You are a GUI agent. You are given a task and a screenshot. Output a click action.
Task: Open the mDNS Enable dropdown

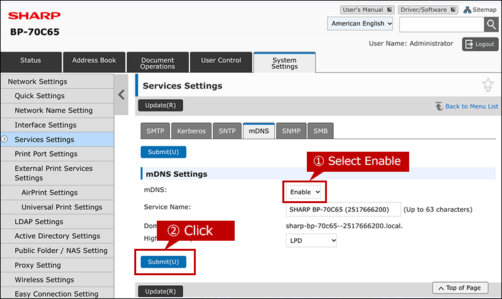pos(304,192)
